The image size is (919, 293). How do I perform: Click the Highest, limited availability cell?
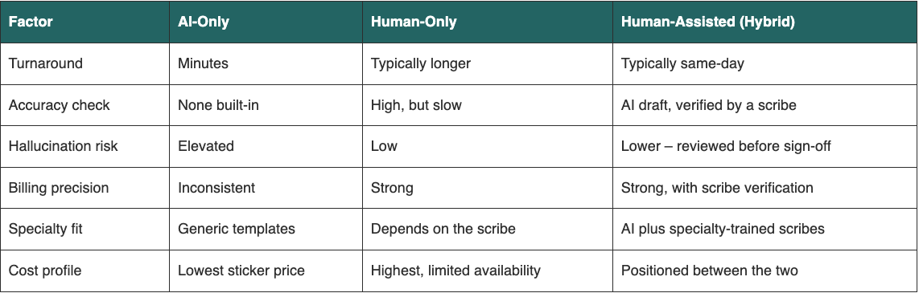[455, 271]
